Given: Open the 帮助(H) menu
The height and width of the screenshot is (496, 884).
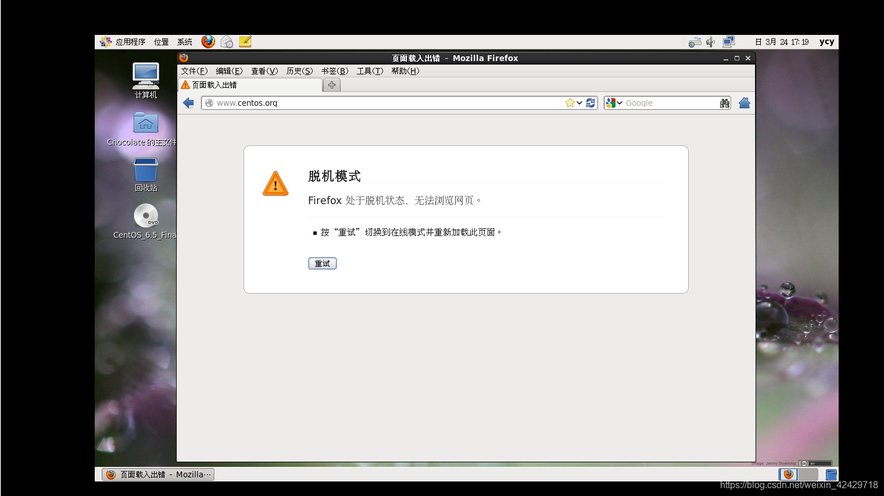Looking at the screenshot, I should 405,71.
